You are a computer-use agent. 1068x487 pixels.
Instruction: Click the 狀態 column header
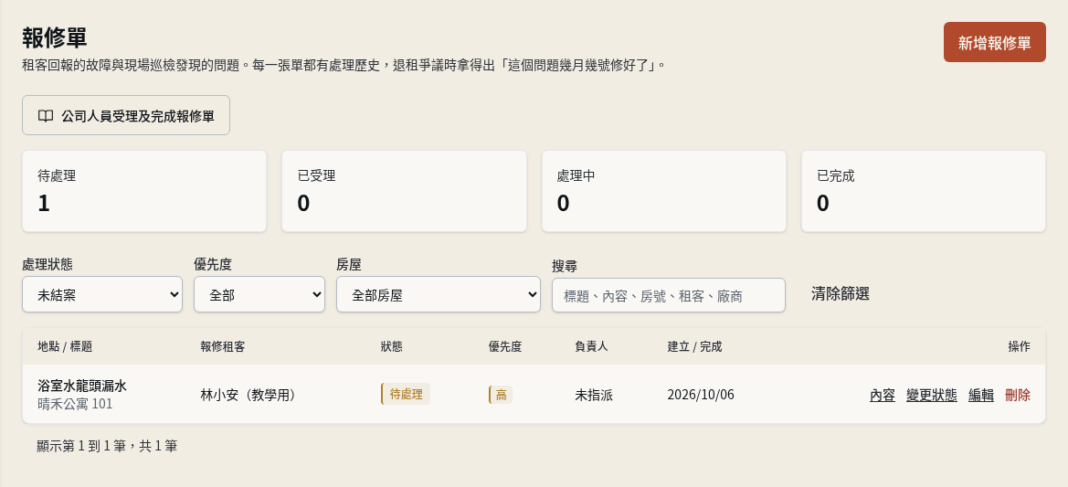pyautogui.click(x=392, y=346)
